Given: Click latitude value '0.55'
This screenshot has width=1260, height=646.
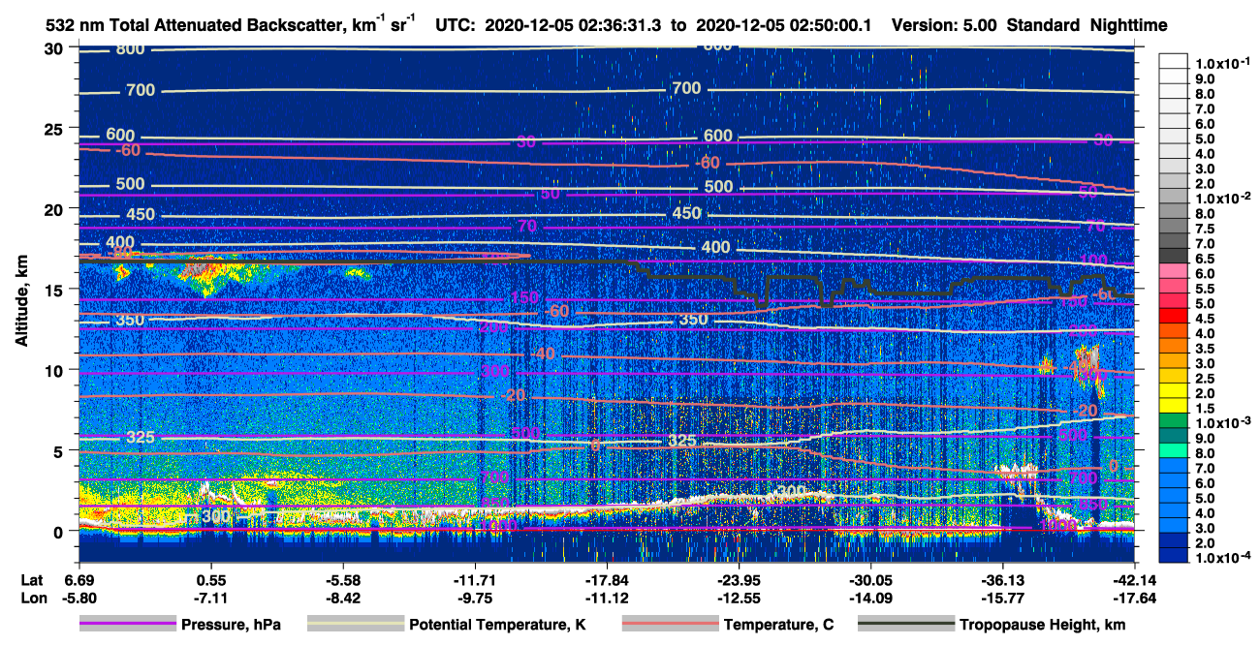Looking at the screenshot, I should pos(210,581).
